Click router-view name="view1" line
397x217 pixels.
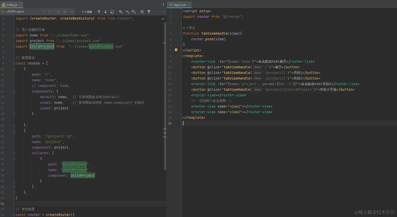(232, 107)
